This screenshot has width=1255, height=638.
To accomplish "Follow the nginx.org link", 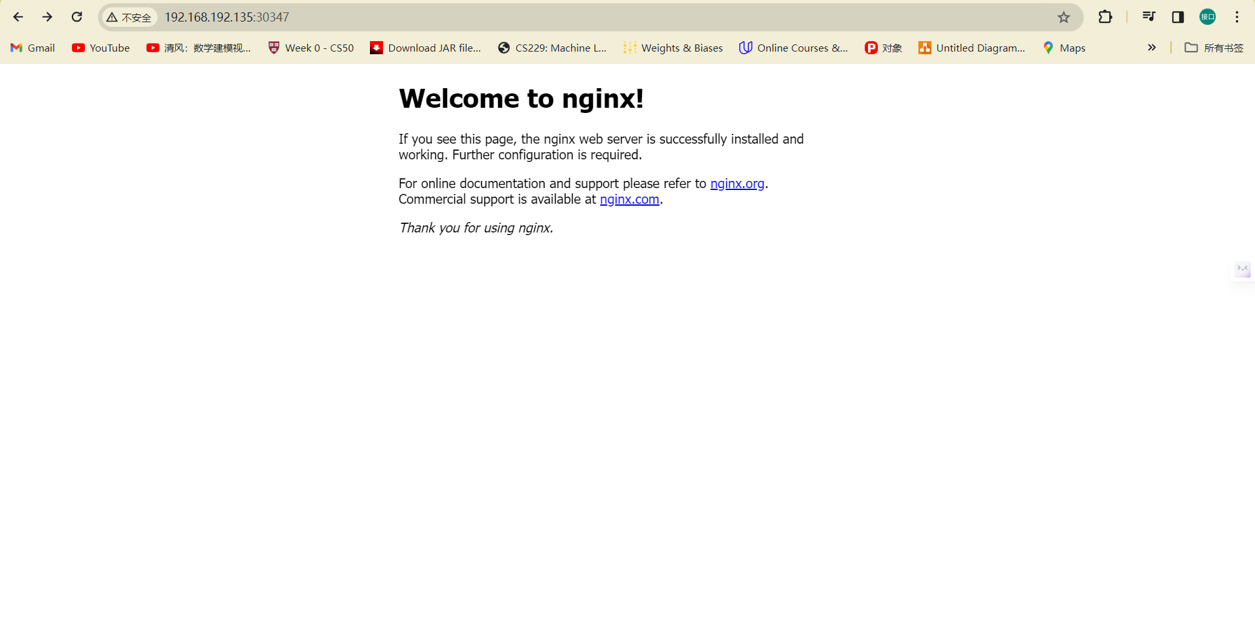I will click(737, 183).
